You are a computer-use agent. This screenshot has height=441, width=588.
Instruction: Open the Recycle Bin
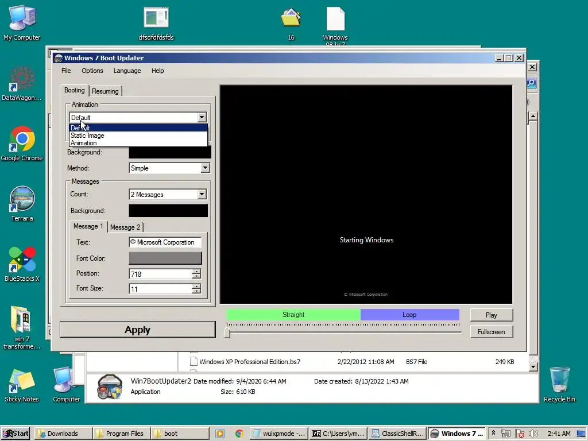(x=559, y=385)
